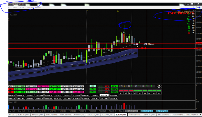Load the EURCHF pair button
The image size is (202, 117).
click(x=86, y=95)
